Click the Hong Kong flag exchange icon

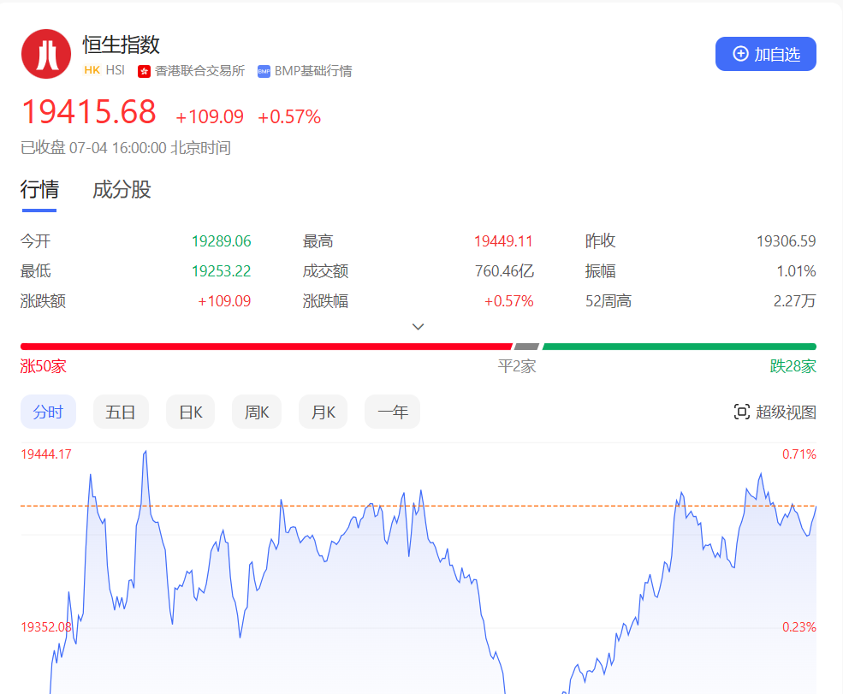point(144,72)
